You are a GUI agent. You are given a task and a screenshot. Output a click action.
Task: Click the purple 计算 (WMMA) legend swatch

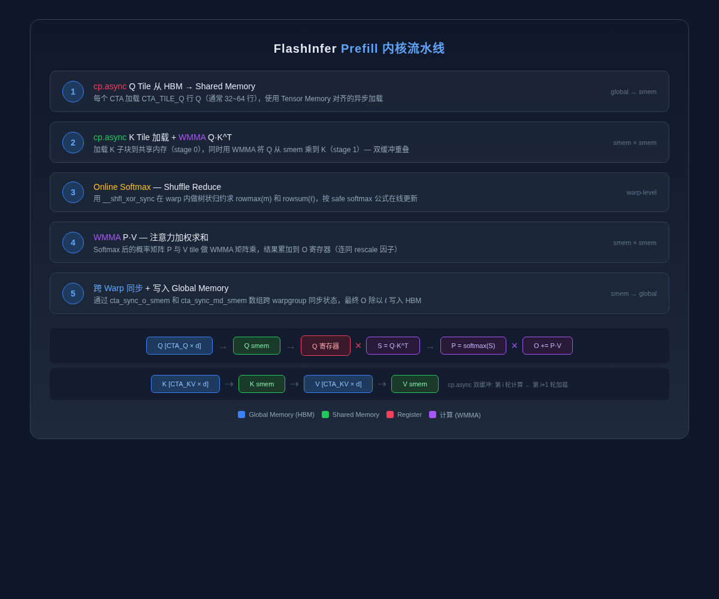[433, 415]
